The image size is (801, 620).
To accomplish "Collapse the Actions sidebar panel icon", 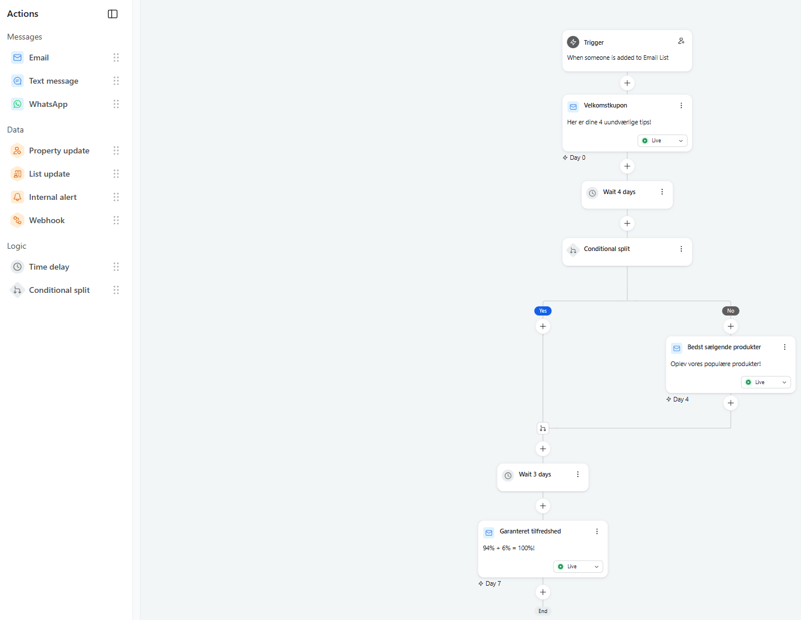I will click(x=113, y=14).
